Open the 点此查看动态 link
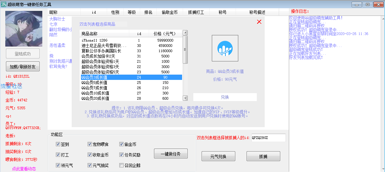The height and width of the screenshot is (172, 385). (x=24, y=169)
